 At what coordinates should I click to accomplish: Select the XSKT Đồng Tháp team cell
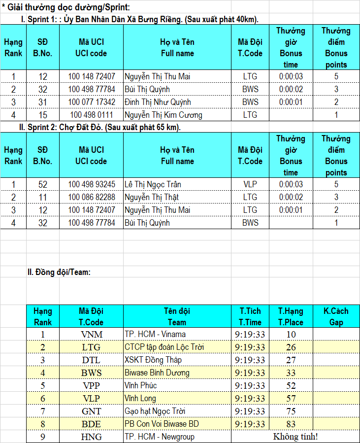pyautogui.click(x=153, y=360)
